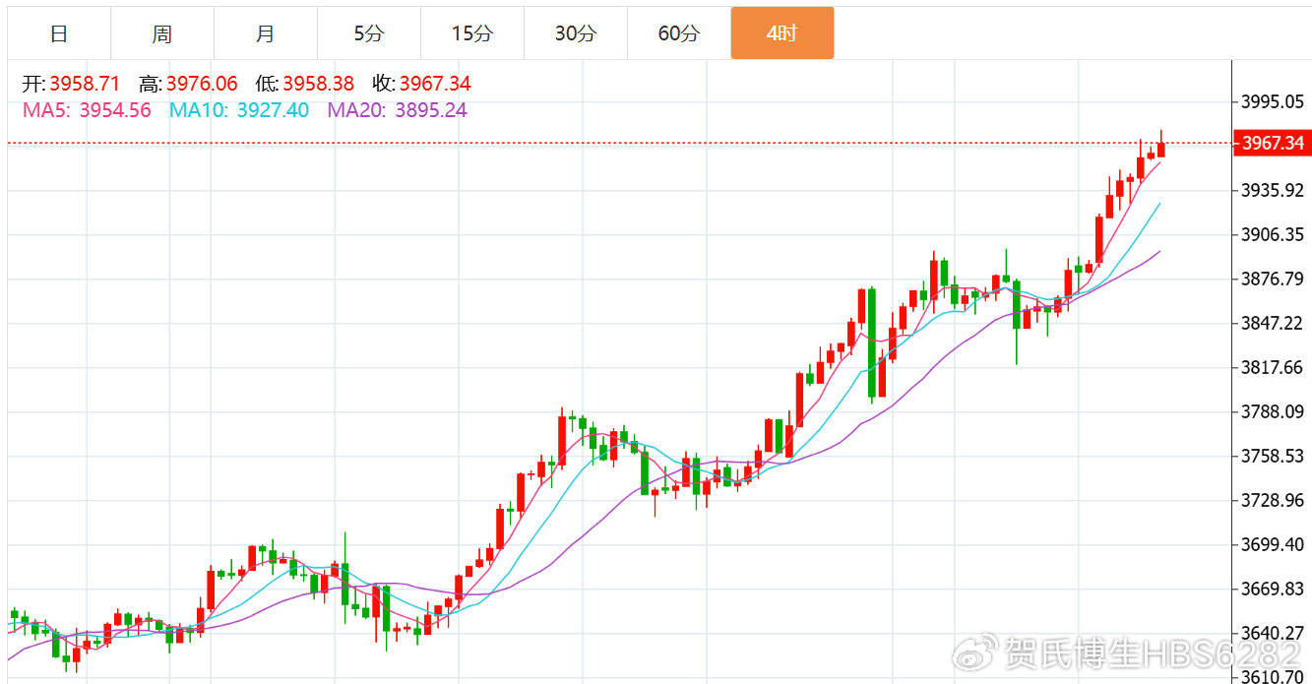The width and height of the screenshot is (1312, 684).
Task: Choose the 30分 interval tab
Action: point(576,33)
